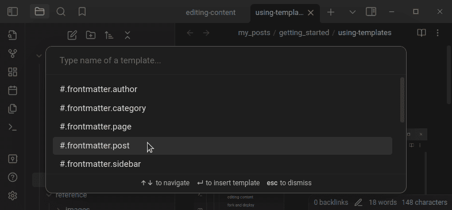Change sort order in file explorer
The width and height of the screenshot is (452, 210).
[109, 35]
